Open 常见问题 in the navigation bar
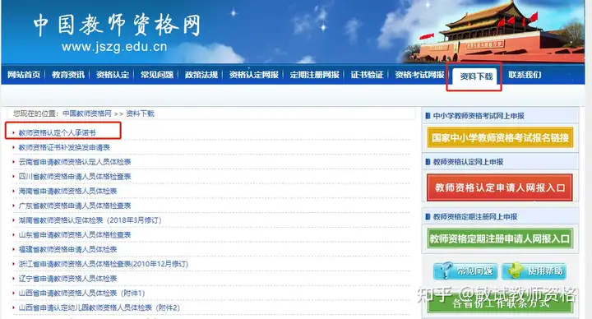Viewport: 592px width, 319px height. (x=157, y=75)
